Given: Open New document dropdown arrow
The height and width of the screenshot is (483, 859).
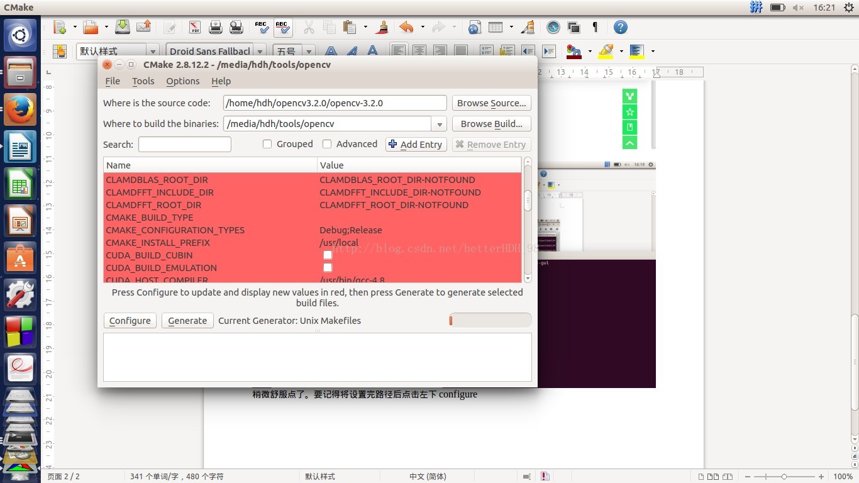Looking at the screenshot, I should click(x=75, y=27).
